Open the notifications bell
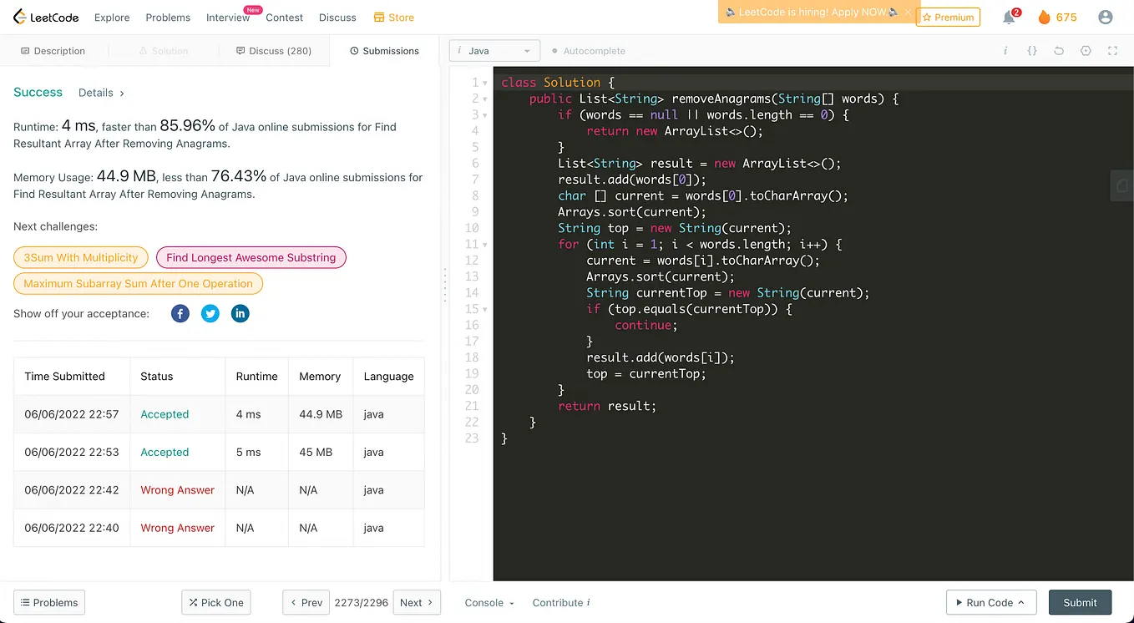 click(x=1010, y=17)
